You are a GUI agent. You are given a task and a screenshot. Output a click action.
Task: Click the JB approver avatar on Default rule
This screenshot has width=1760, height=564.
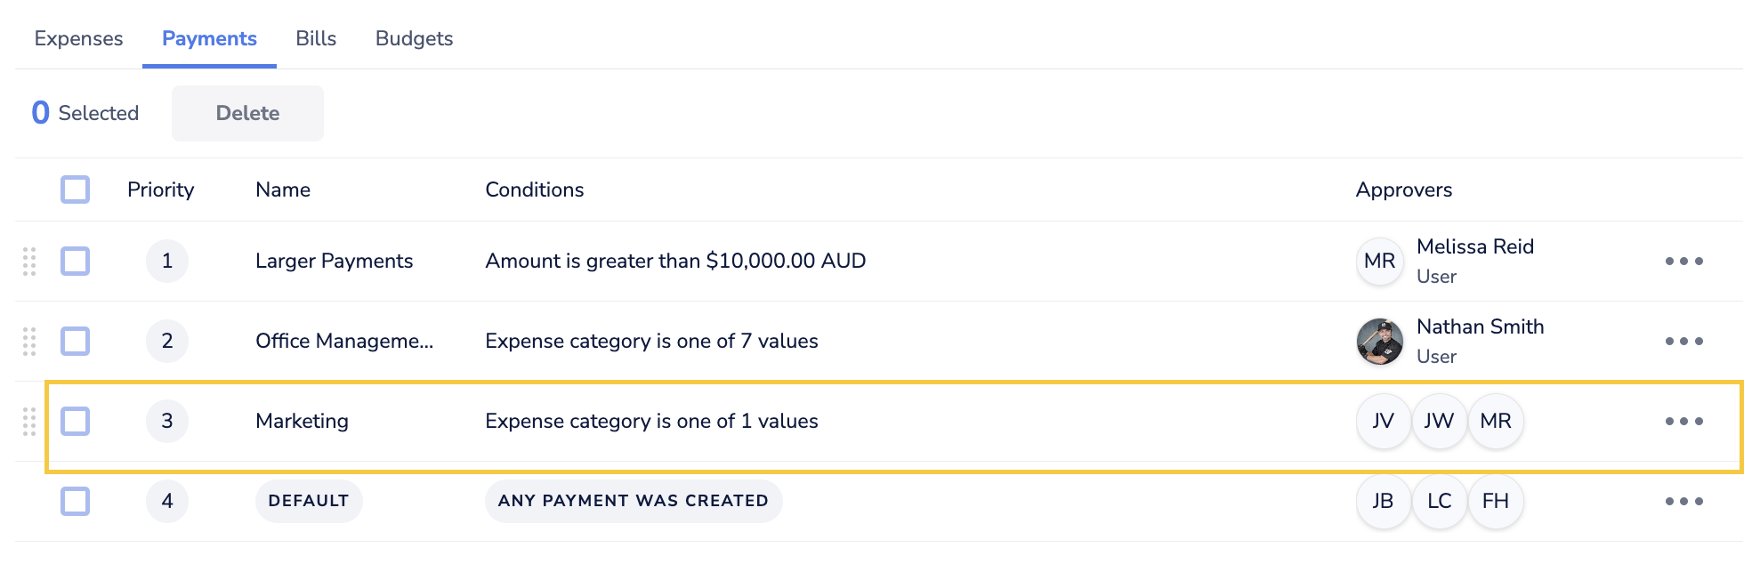pos(1383,501)
